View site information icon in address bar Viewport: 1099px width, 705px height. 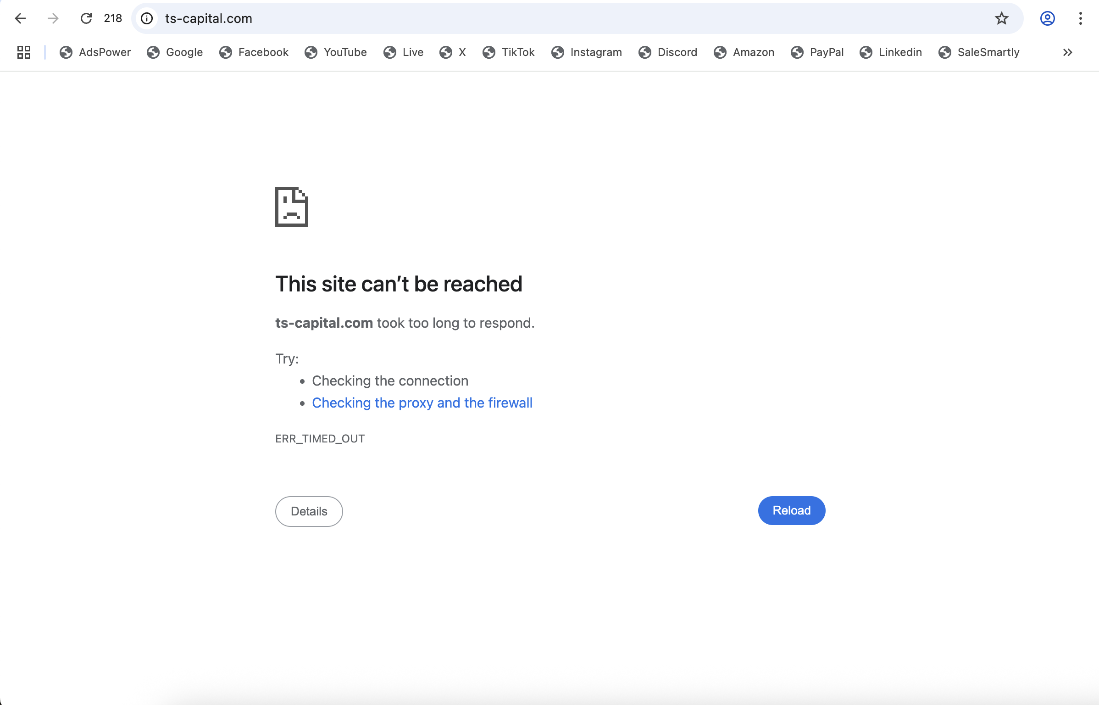(147, 18)
